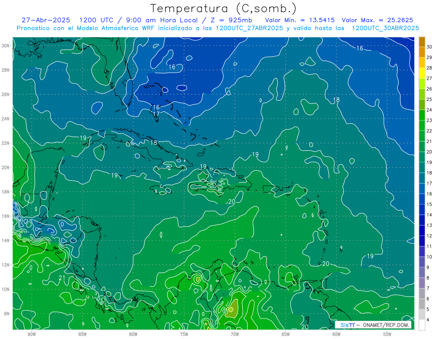Click the '18N' latitude axis label

pos(5,192)
